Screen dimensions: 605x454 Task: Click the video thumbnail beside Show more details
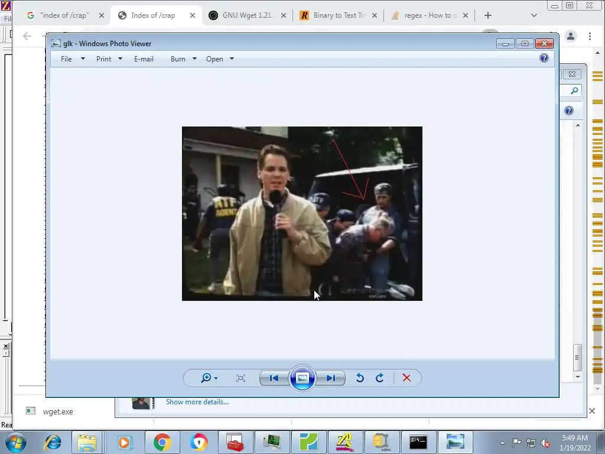pyautogui.click(x=143, y=403)
